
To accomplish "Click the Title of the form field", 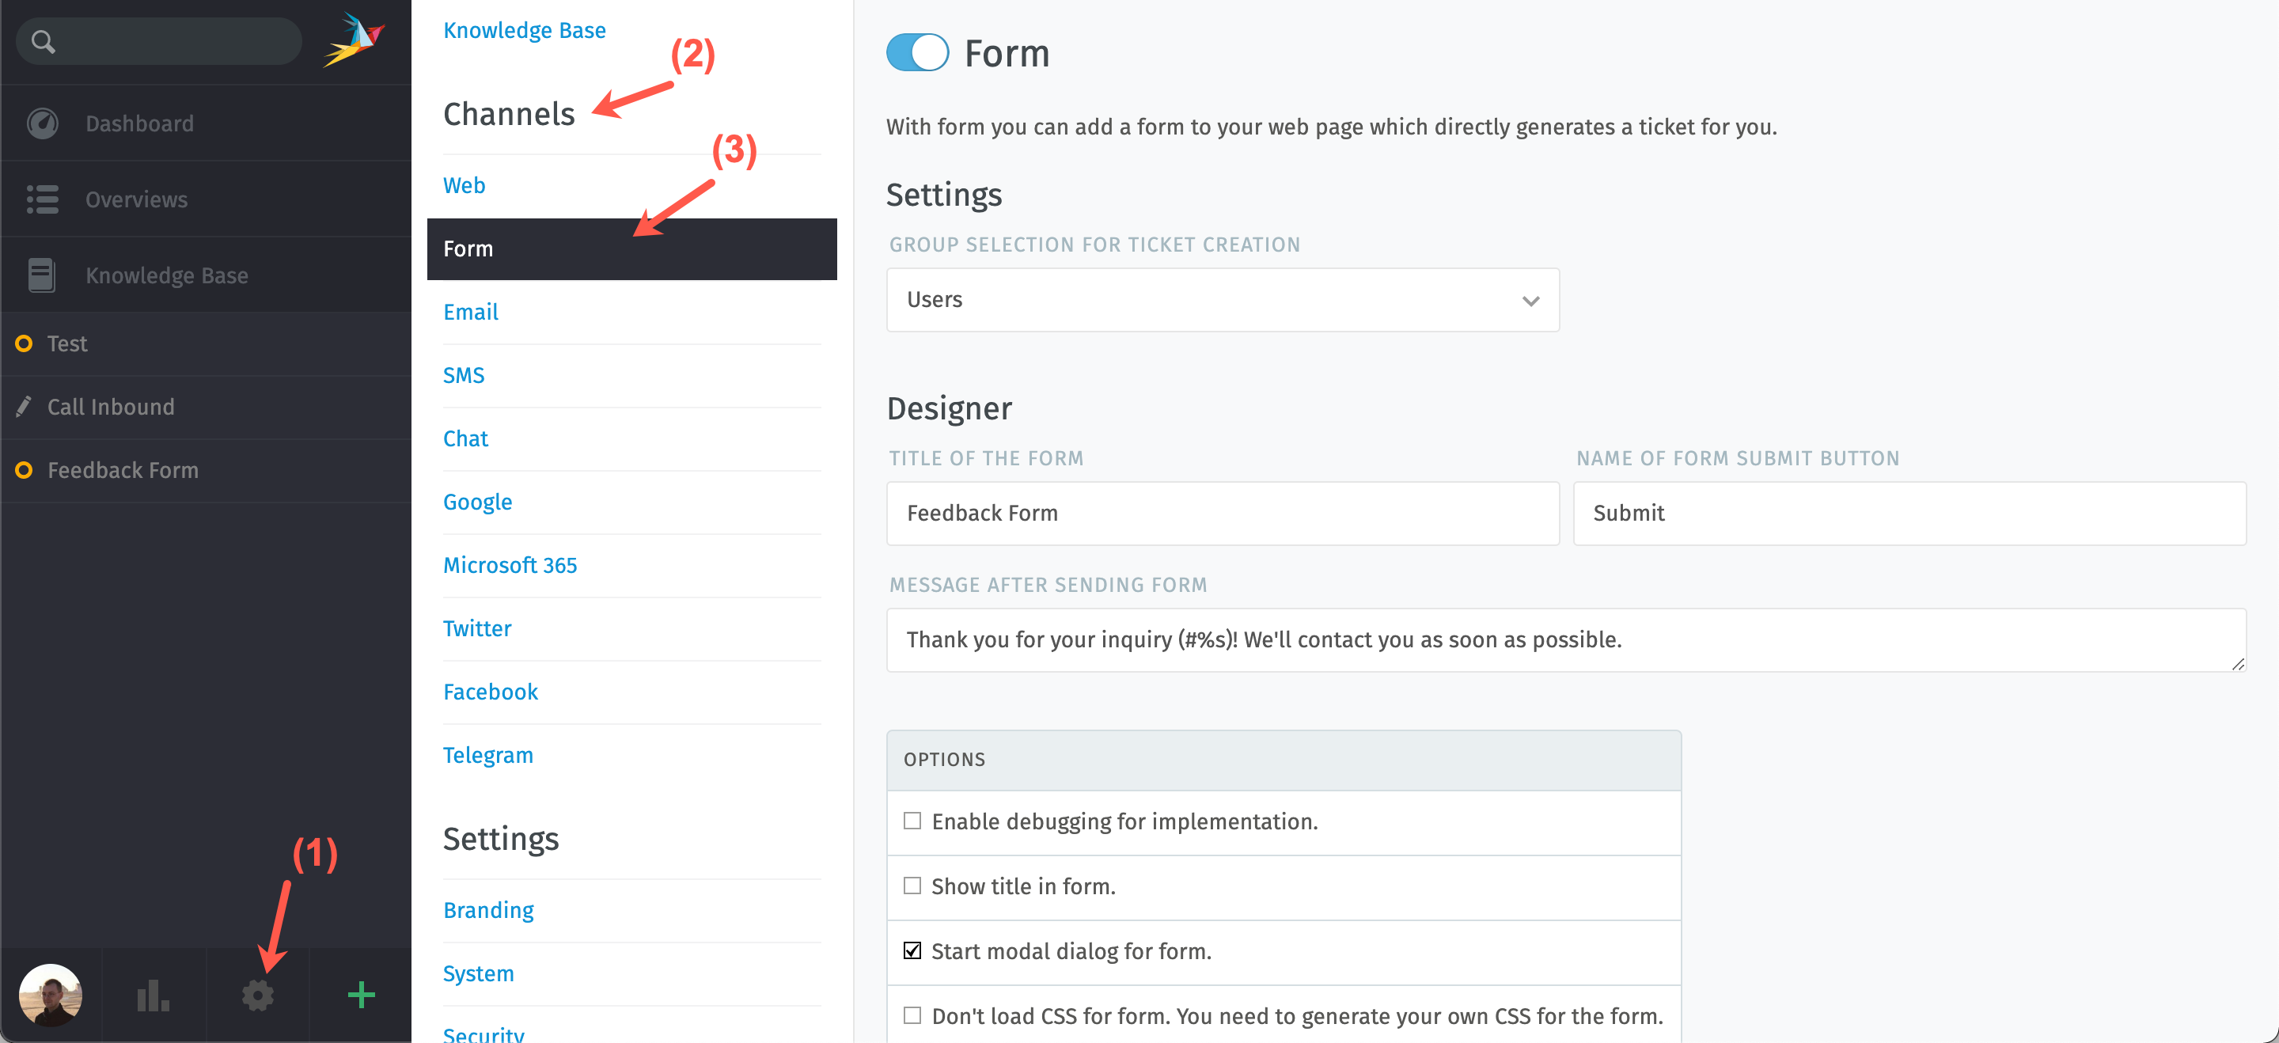I will click(1222, 513).
